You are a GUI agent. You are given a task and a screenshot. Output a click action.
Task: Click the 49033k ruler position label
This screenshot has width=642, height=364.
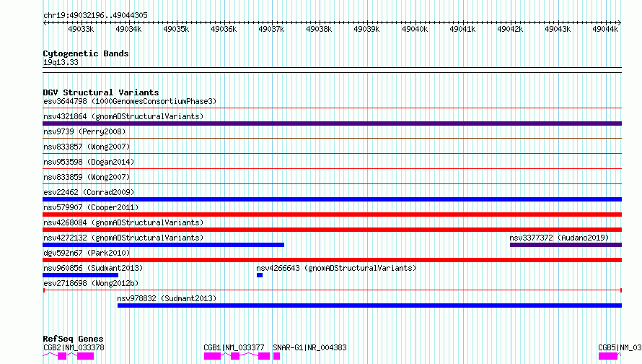(x=81, y=29)
